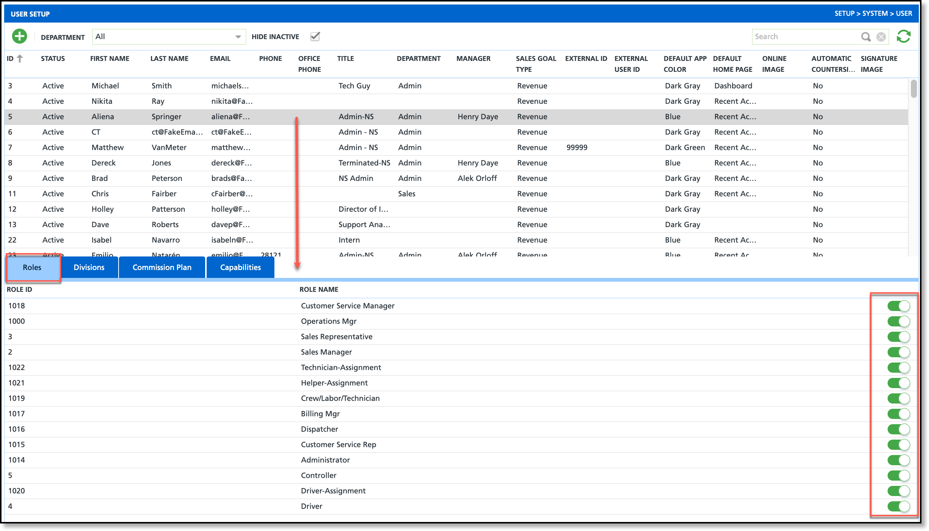Open the Capabilities tab

pos(240,267)
